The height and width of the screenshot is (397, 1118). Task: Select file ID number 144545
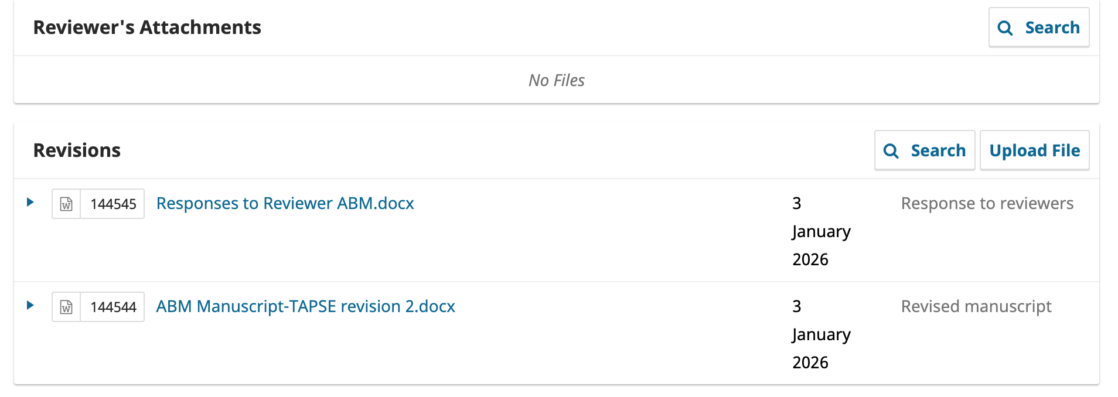pos(113,204)
